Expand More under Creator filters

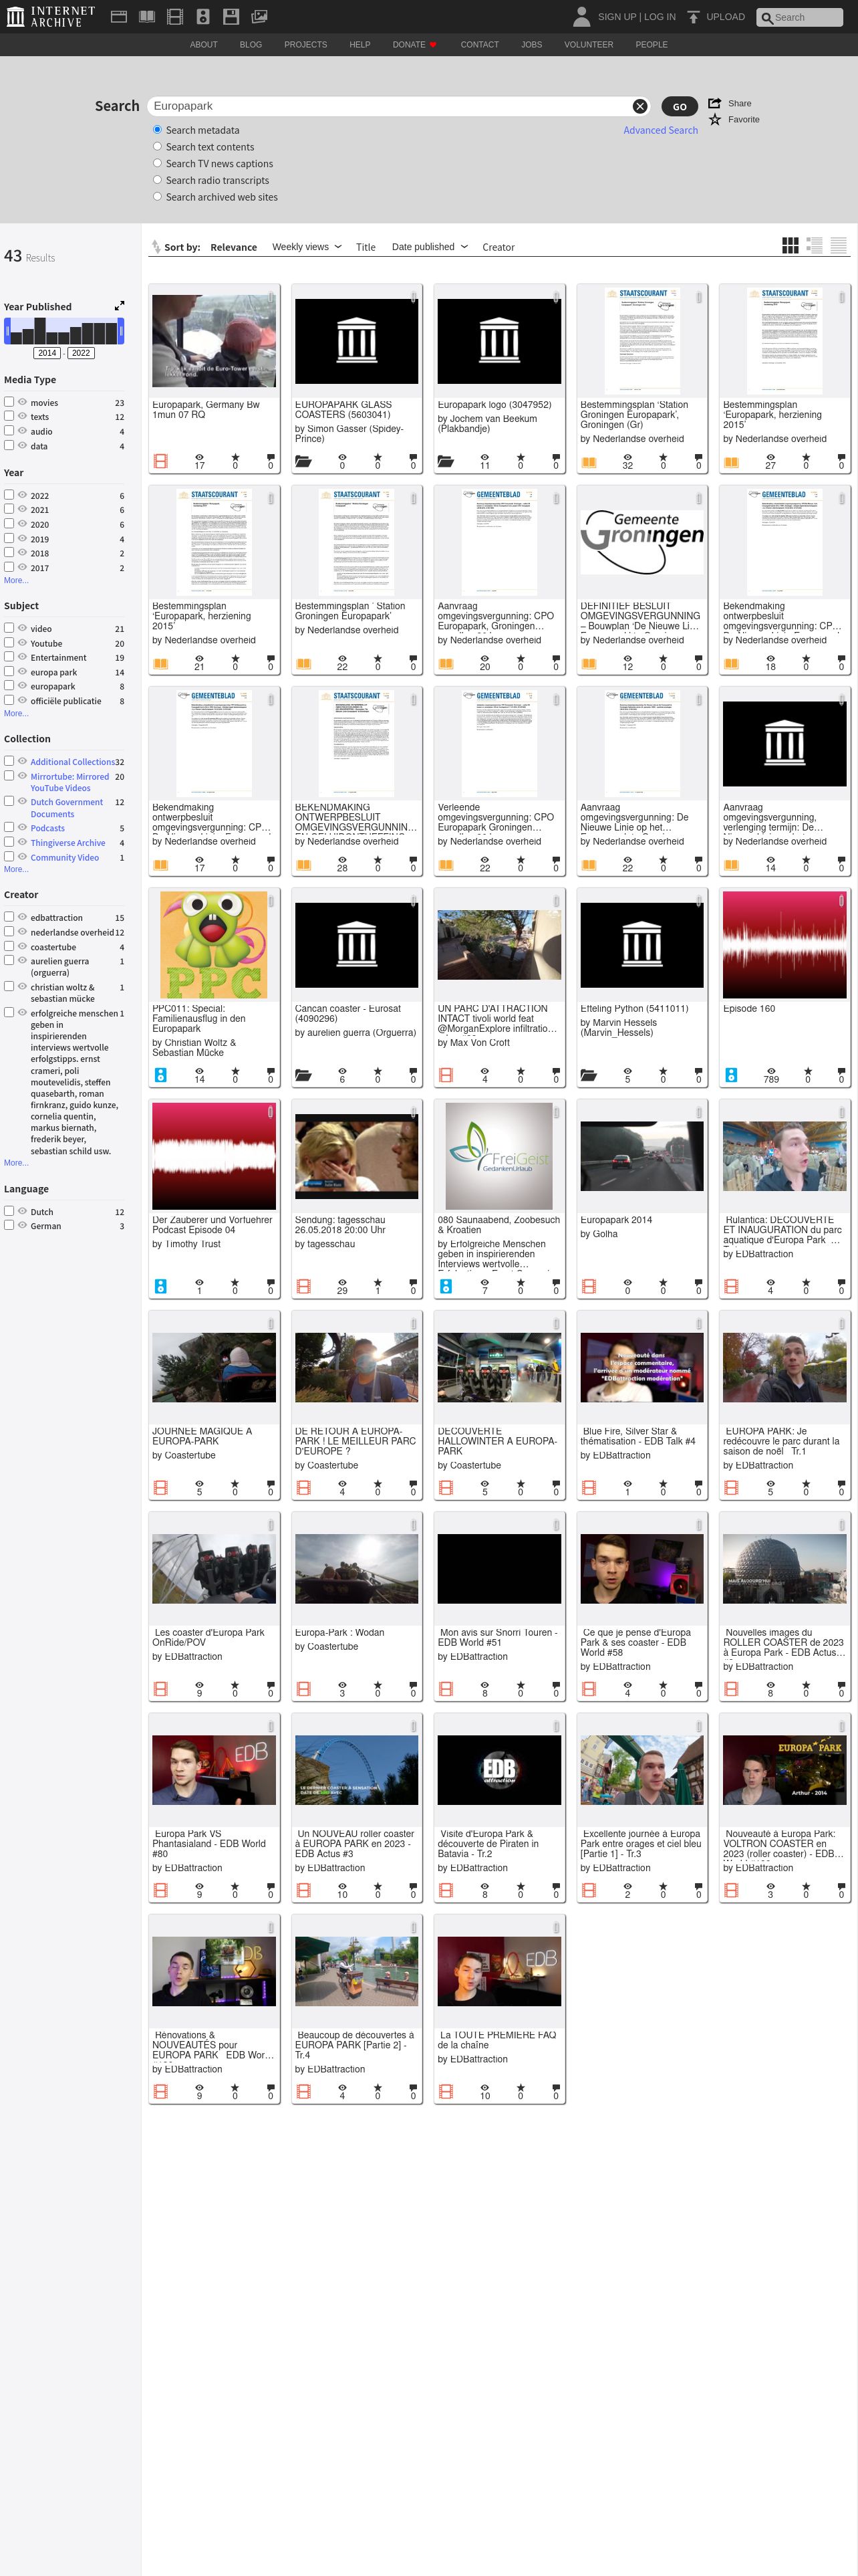pyautogui.click(x=16, y=1162)
